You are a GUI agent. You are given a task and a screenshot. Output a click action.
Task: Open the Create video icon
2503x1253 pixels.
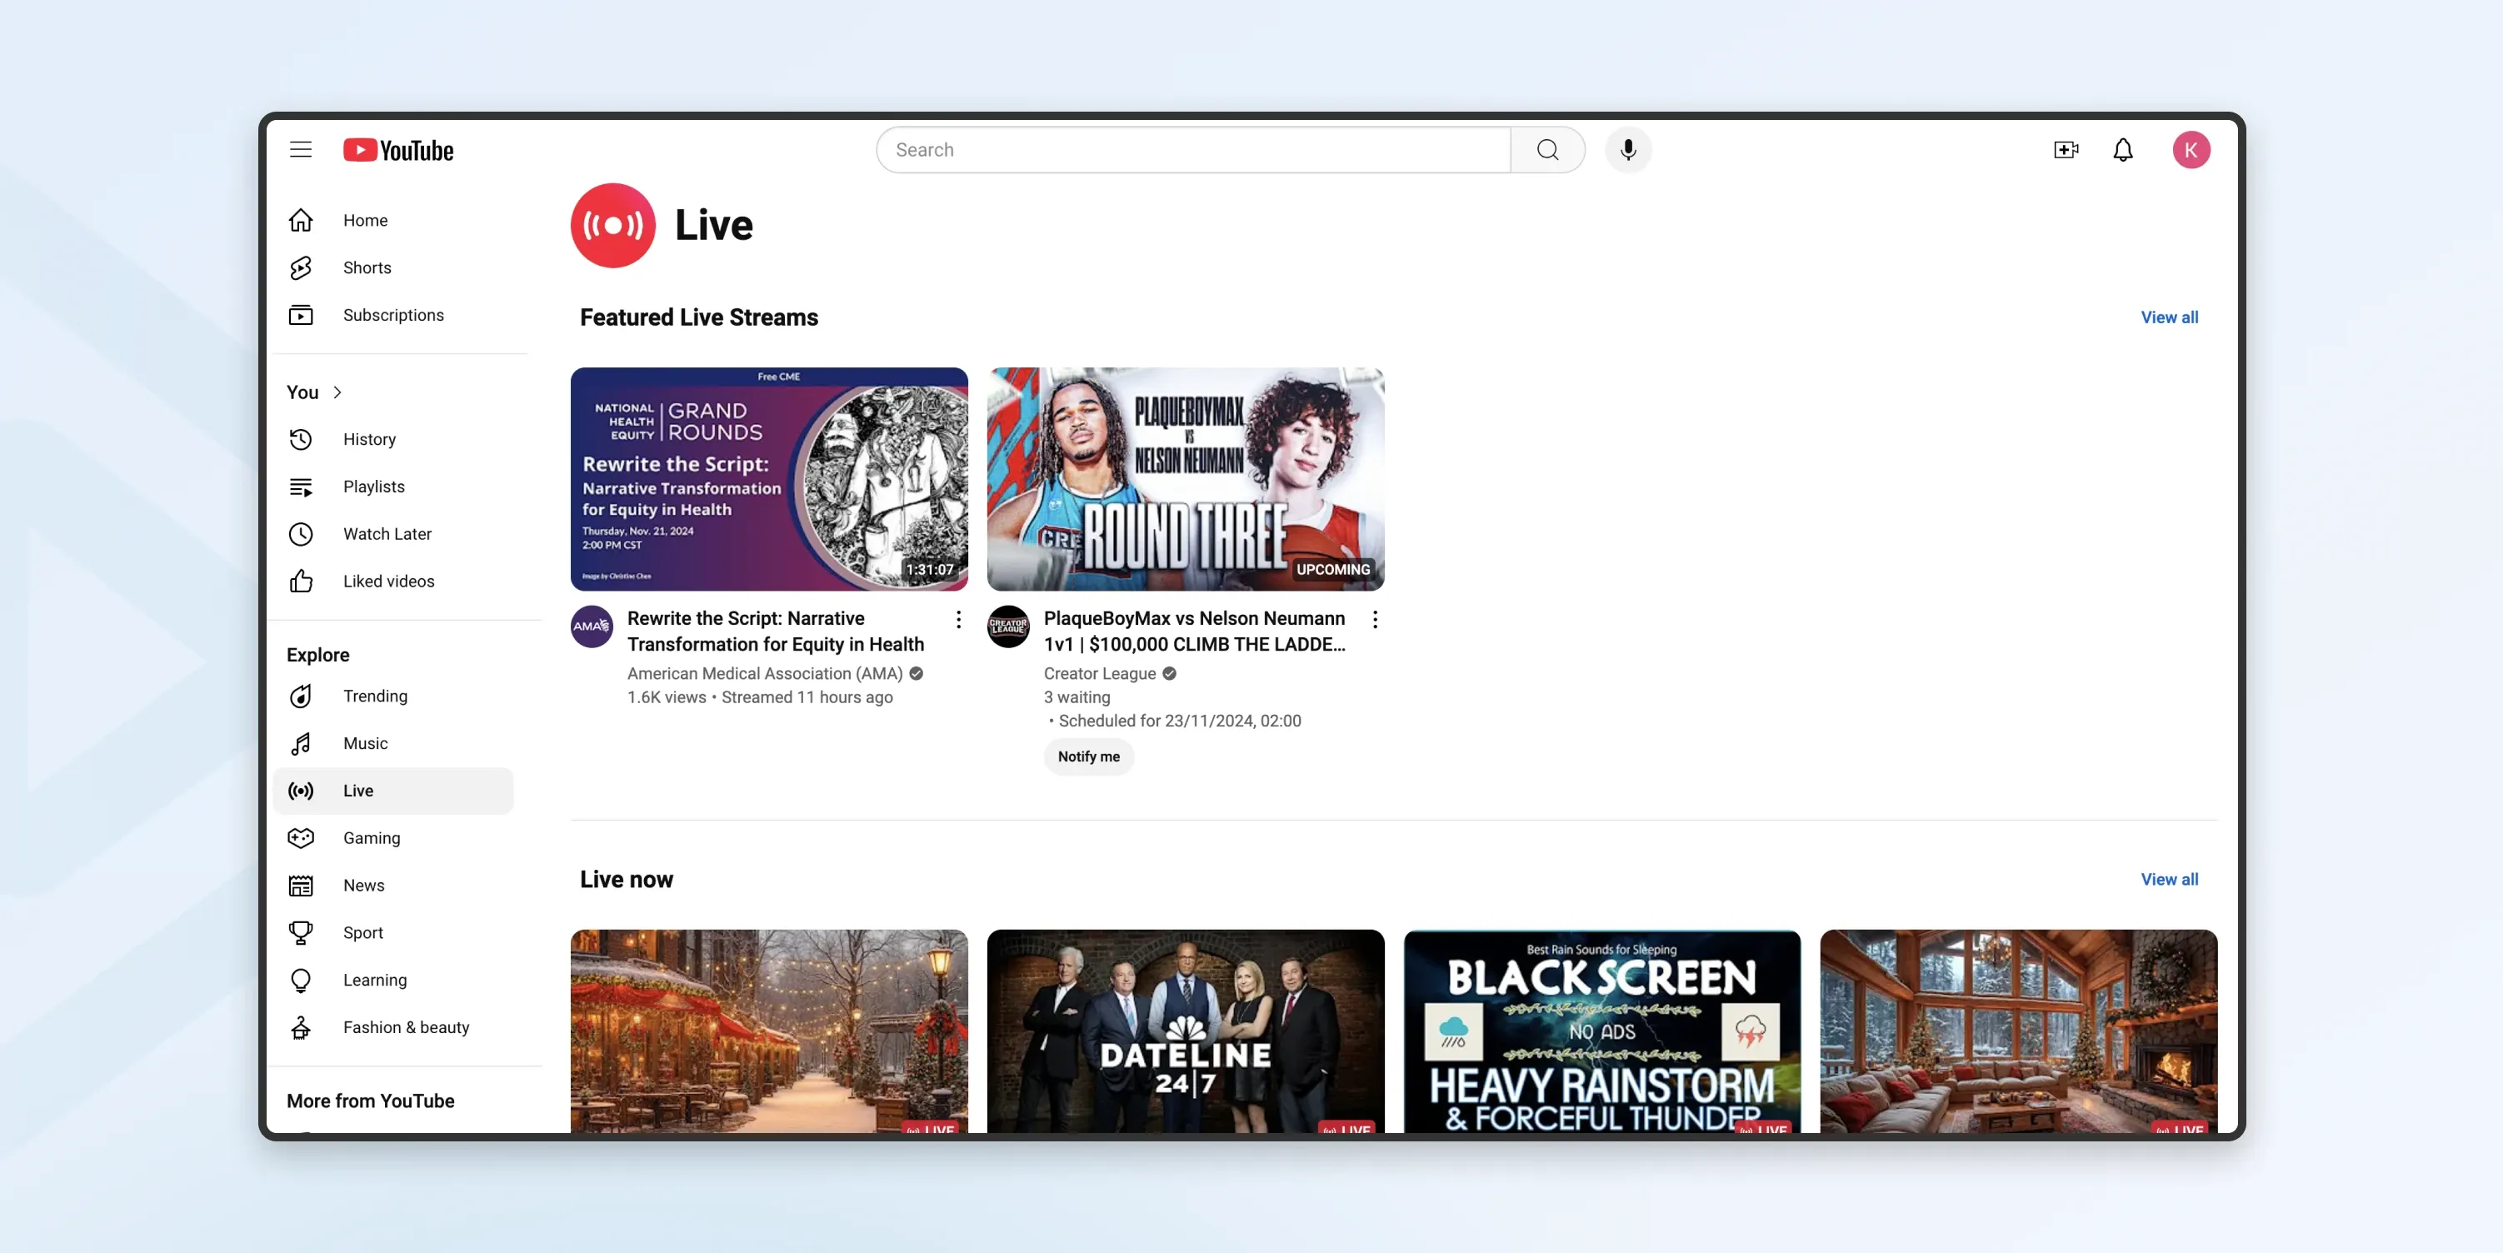pyautogui.click(x=2066, y=150)
